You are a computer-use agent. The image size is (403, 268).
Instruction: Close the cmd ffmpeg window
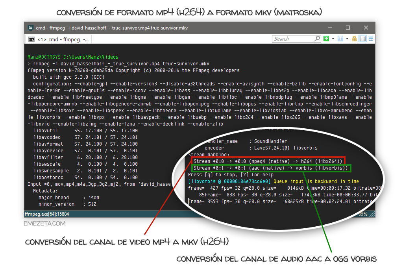(x=366, y=28)
